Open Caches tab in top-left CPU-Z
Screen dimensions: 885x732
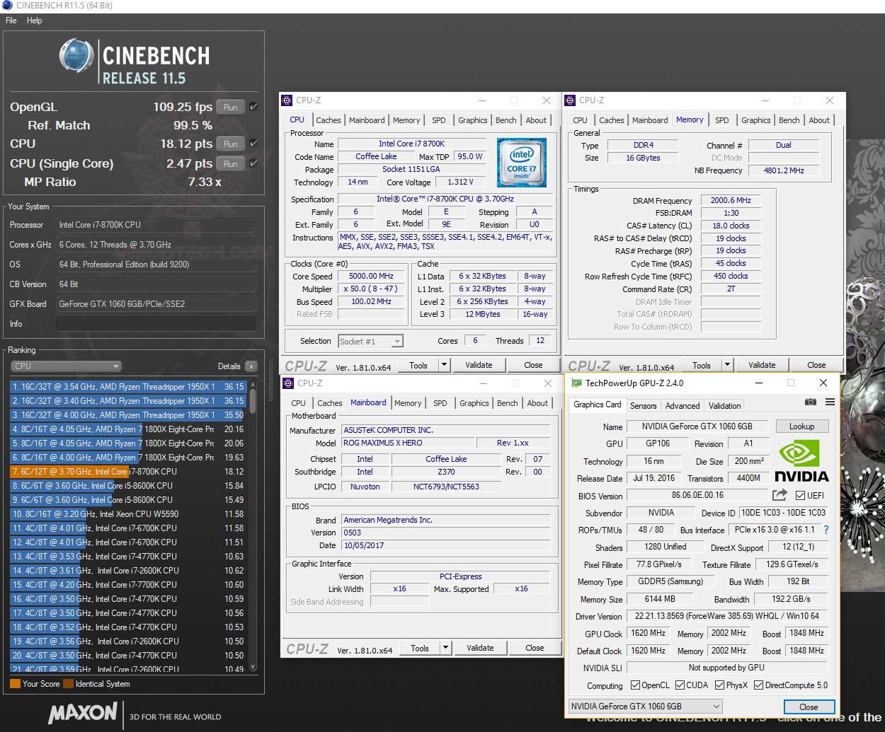click(x=329, y=120)
